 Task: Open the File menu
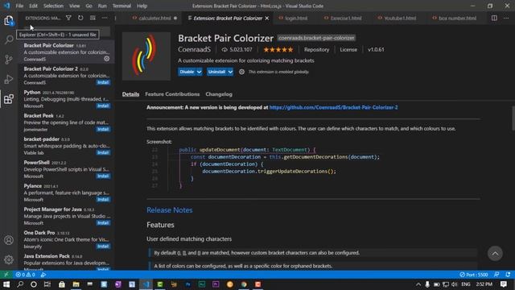(19, 6)
